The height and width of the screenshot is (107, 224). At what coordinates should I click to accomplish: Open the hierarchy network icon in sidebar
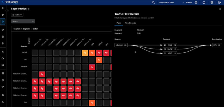(x=3, y=52)
